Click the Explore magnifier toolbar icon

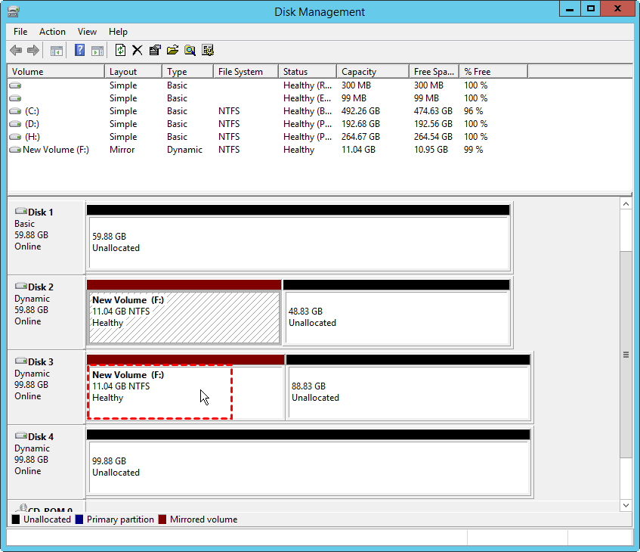click(190, 50)
